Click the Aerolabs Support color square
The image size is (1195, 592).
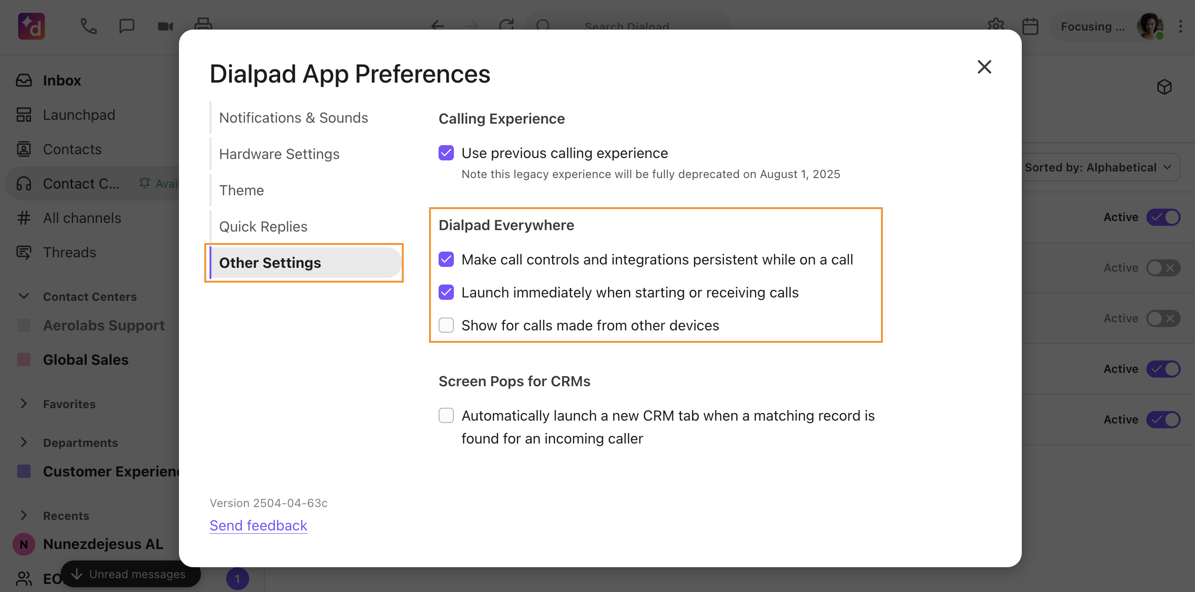(24, 325)
